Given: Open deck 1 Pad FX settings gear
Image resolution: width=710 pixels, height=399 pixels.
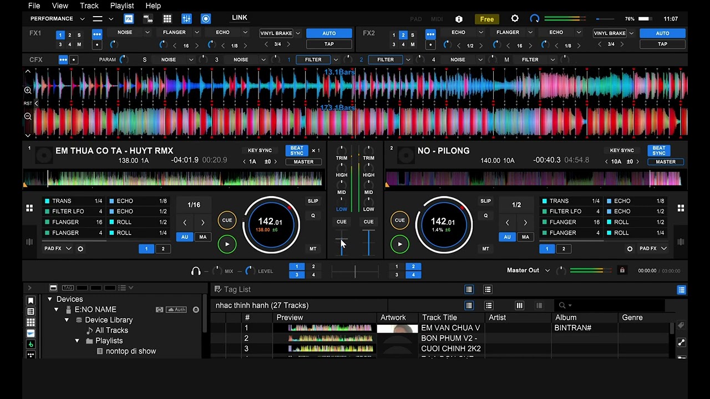Looking at the screenshot, I should point(80,249).
